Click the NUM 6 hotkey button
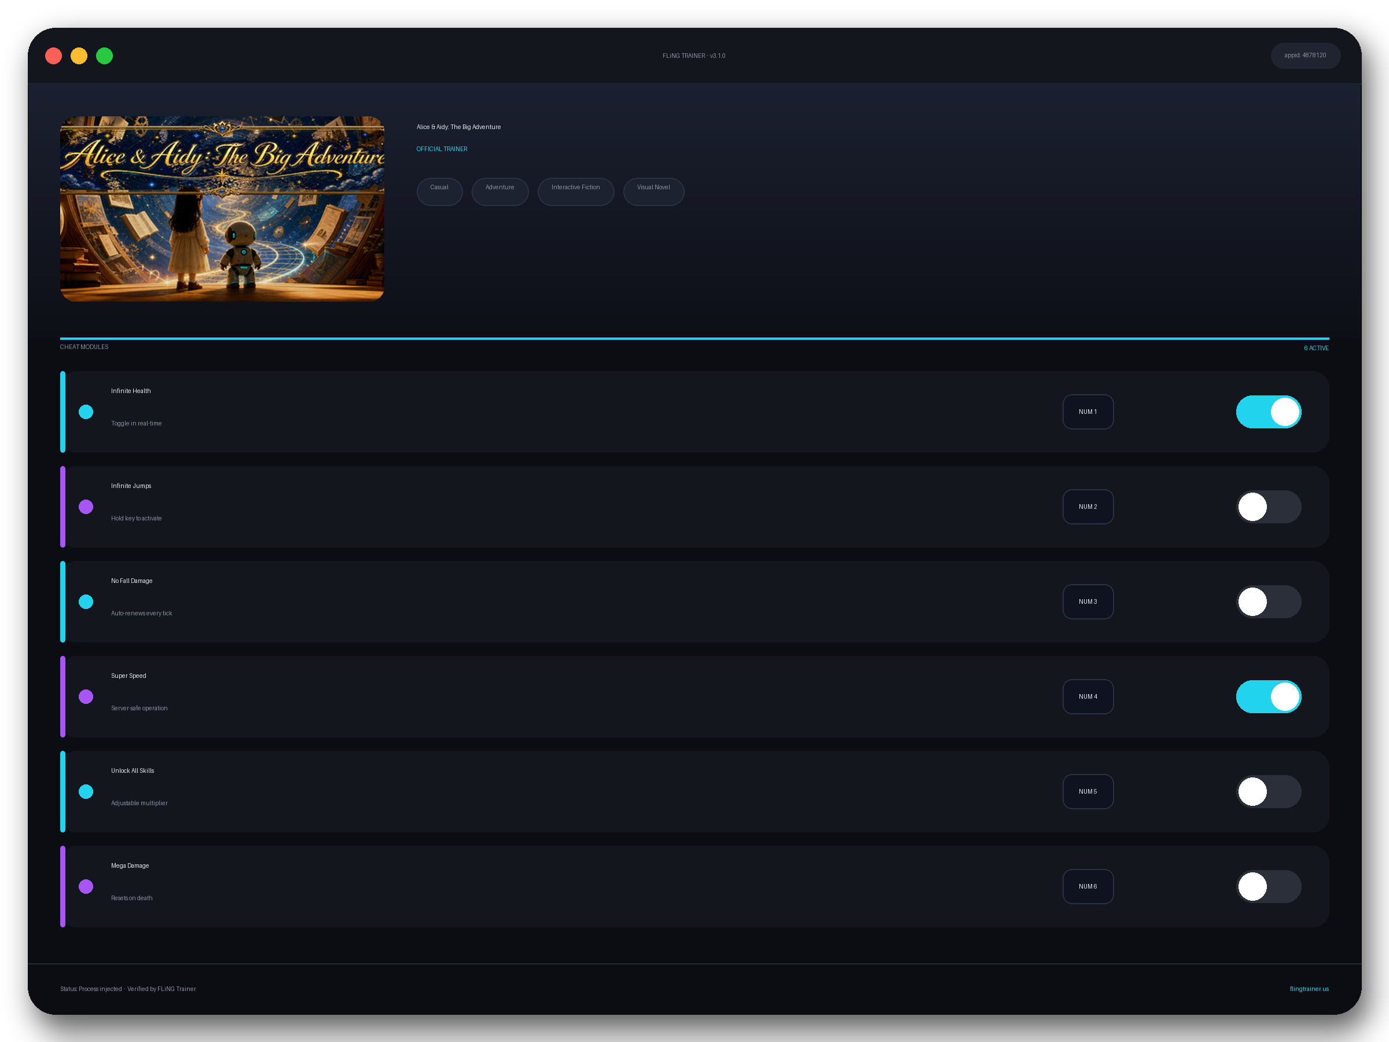The width and height of the screenshot is (1389, 1042). 1087,886
